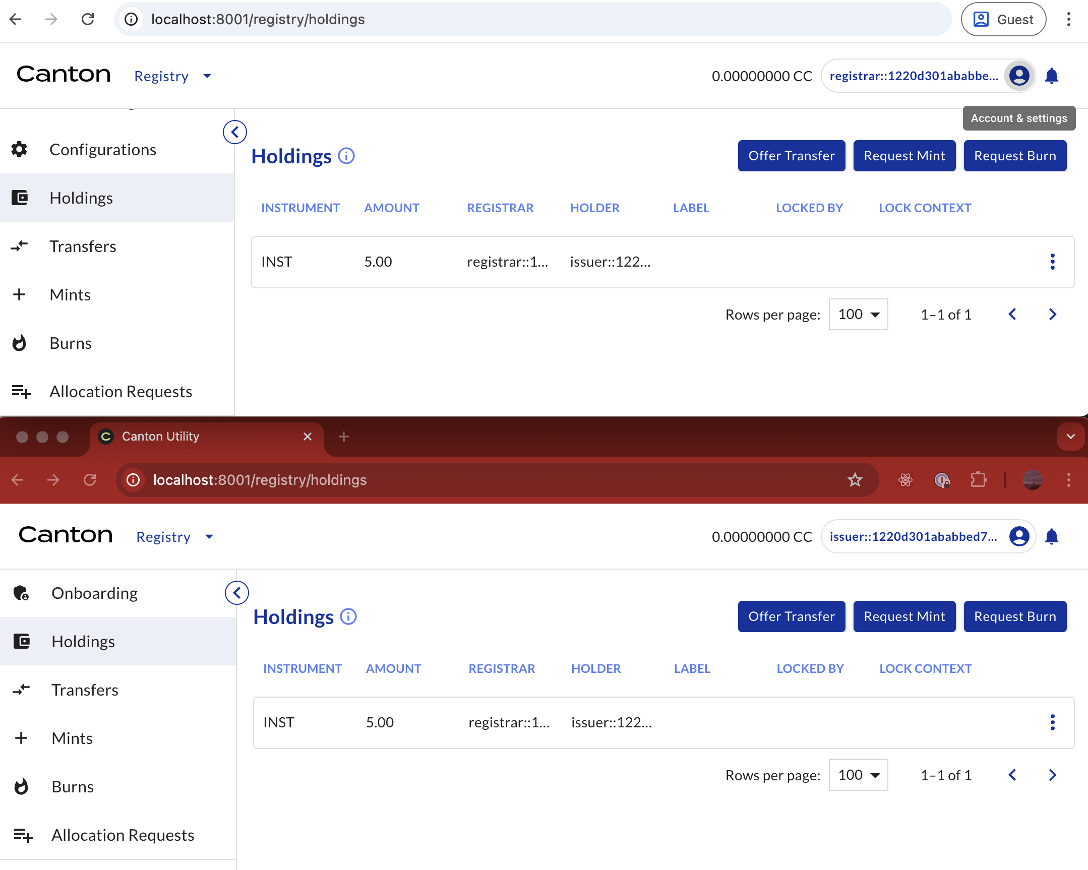Open the browser extensions puzzle icon
1088x870 pixels.
pyautogui.click(x=978, y=479)
